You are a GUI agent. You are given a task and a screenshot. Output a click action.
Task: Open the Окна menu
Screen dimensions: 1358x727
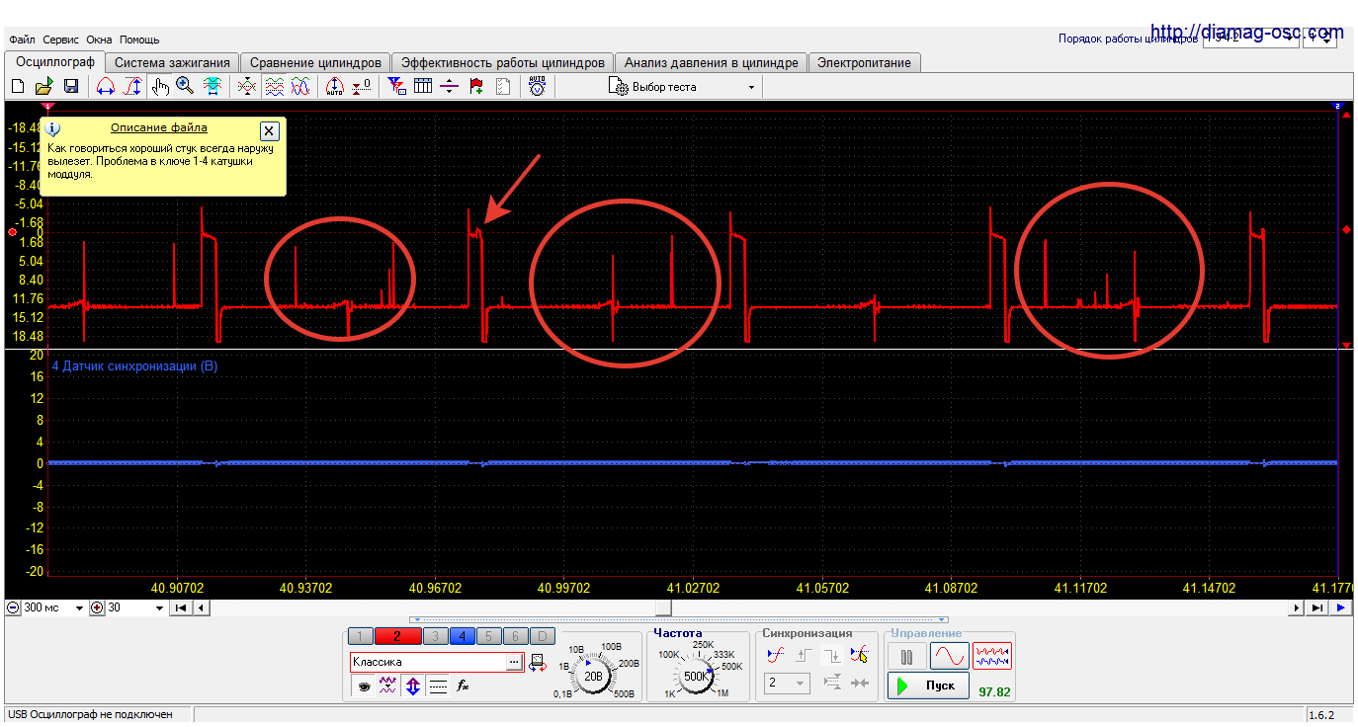99,40
